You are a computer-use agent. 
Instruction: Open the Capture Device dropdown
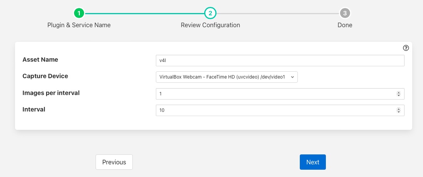click(226, 77)
